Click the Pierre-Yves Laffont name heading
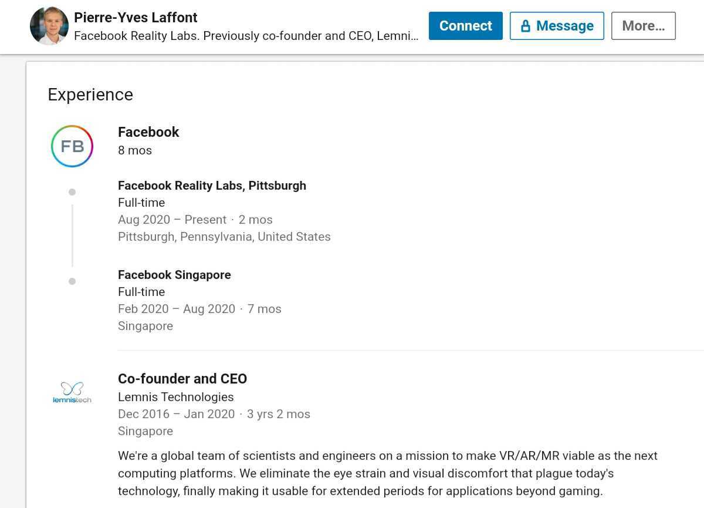704x508 pixels. point(136,18)
